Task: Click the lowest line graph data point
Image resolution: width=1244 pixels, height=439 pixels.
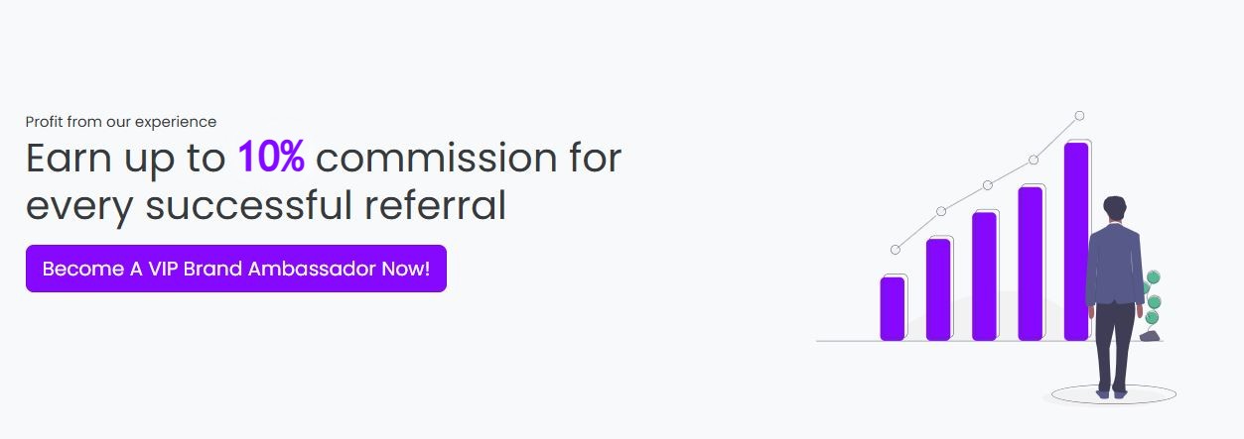Action: tap(895, 250)
